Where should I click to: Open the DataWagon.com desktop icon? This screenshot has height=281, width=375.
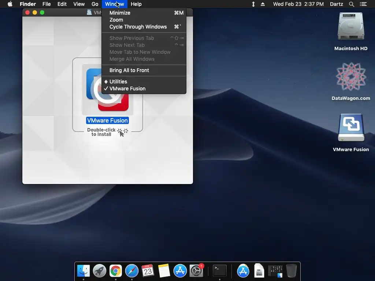click(351, 76)
